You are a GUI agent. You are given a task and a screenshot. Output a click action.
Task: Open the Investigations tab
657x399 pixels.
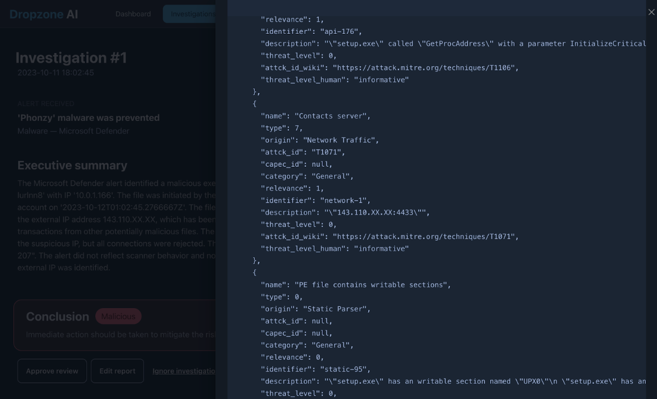pos(190,14)
